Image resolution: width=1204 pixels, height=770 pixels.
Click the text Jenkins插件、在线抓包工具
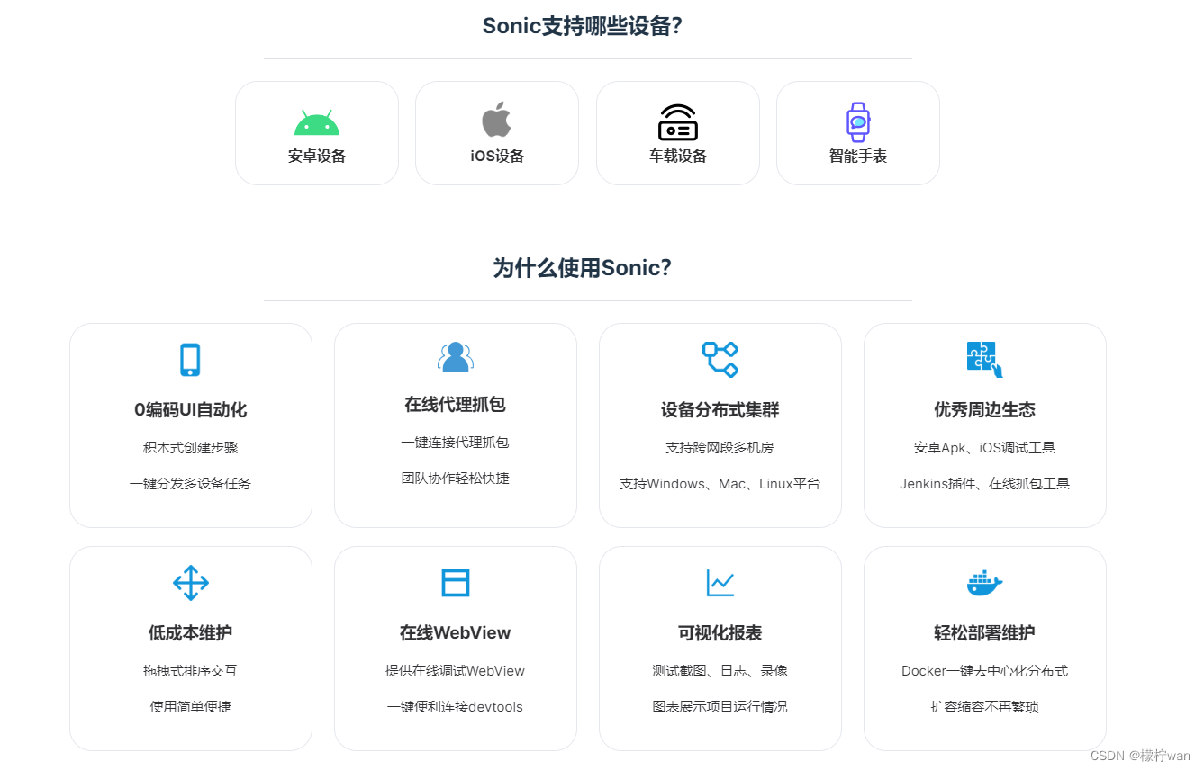pyautogui.click(x=985, y=484)
